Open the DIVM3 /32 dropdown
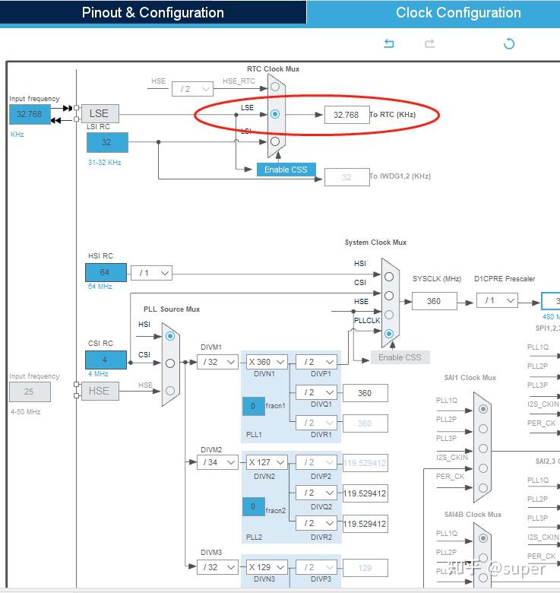Image resolution: width=560 pixels, height=593 pixels. pos(217,567)
